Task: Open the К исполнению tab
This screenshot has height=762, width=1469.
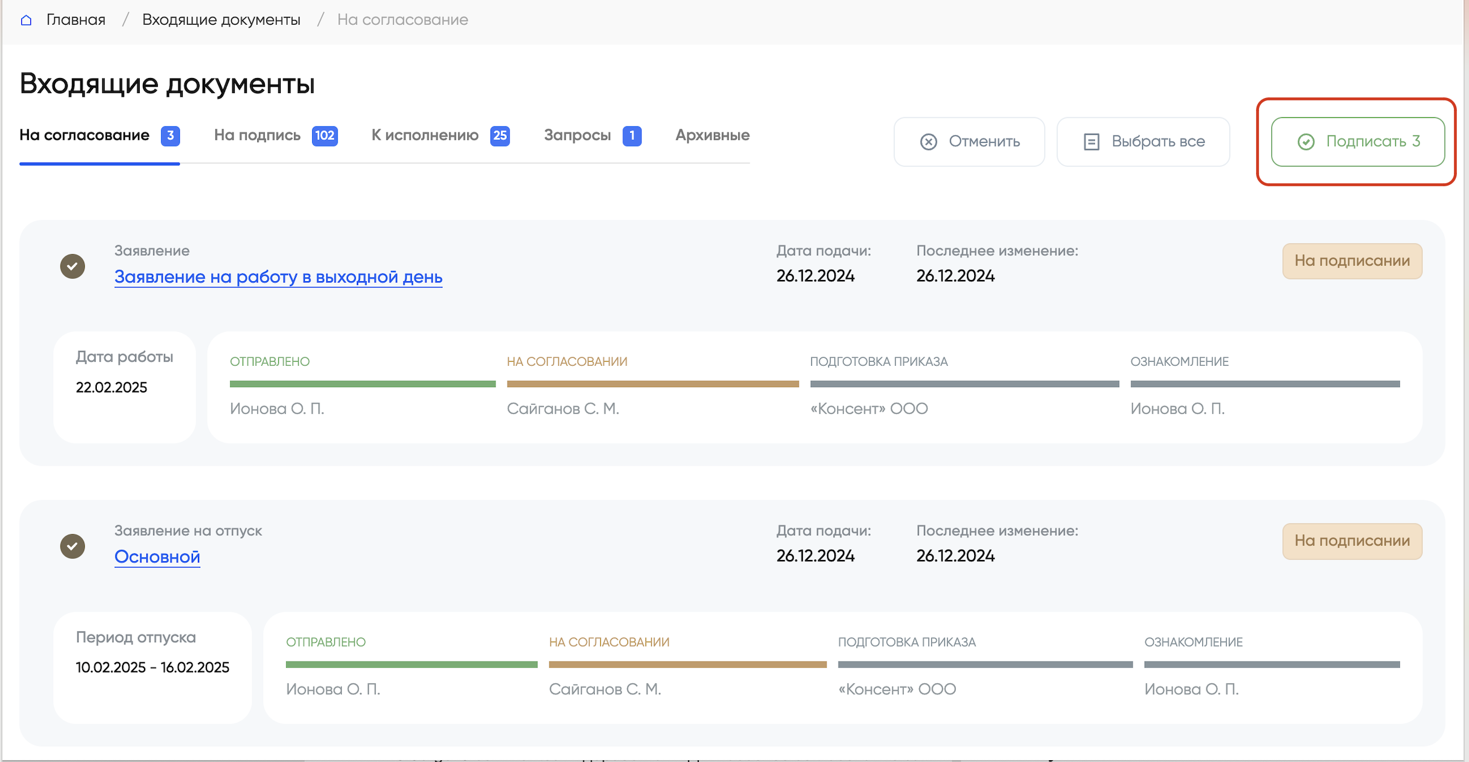Action: pos(425,135)
